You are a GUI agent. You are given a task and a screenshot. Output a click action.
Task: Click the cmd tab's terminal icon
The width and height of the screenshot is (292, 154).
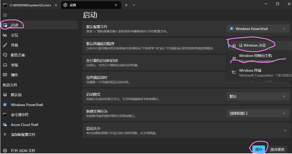click(x=5, y=5)
